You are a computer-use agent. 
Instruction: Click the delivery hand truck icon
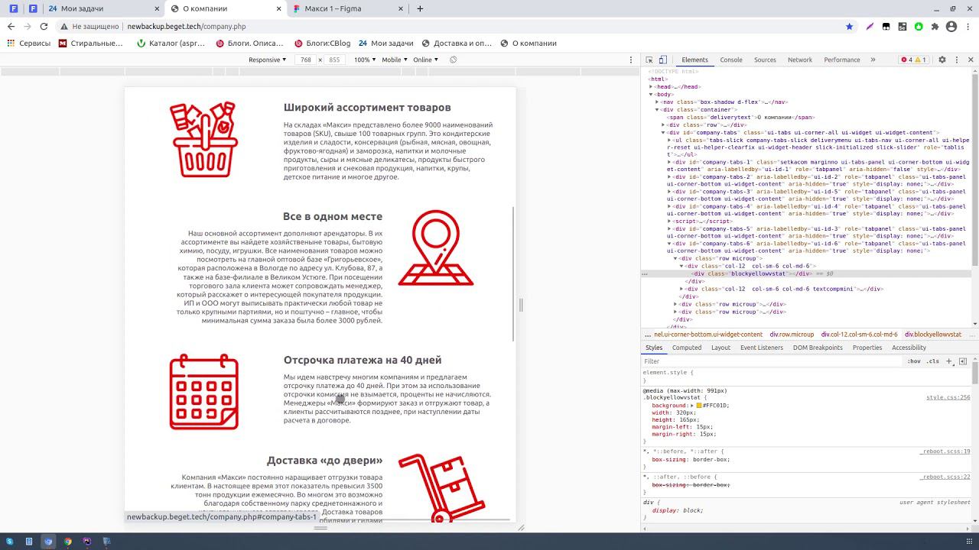pyautogui.click(x=442, y=487)
